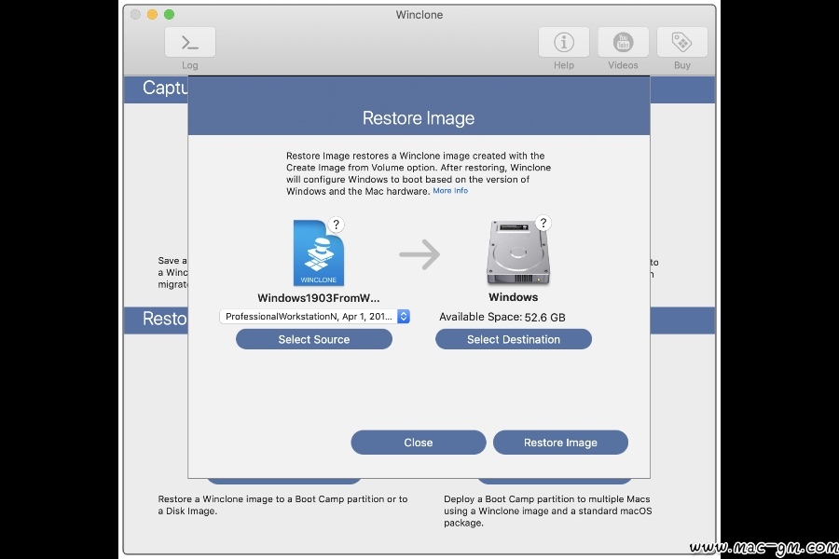This screenshot has width=839, height=559.
Task: Click the Windows1903FromW... source name
Action: tap(319, 298)
